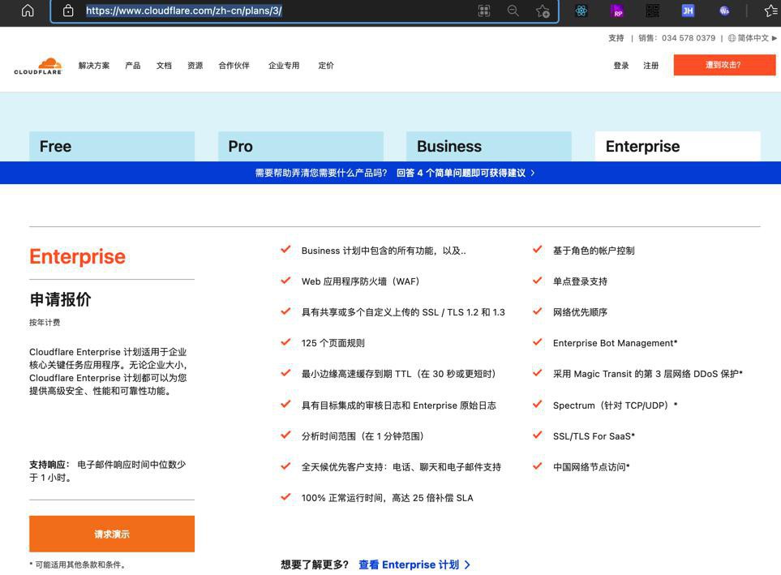Click the 基于角色的帐户控制 feature text
This screenshot has width=781, height=575.
tap(594, 251)
